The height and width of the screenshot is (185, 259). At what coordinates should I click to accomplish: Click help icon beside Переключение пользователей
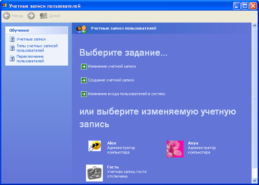12,59
